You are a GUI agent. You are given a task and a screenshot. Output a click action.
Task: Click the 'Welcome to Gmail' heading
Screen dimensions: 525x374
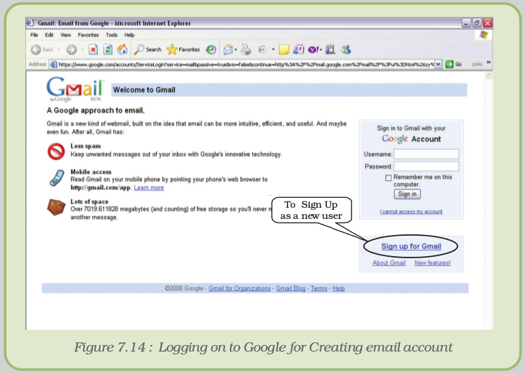144,90
